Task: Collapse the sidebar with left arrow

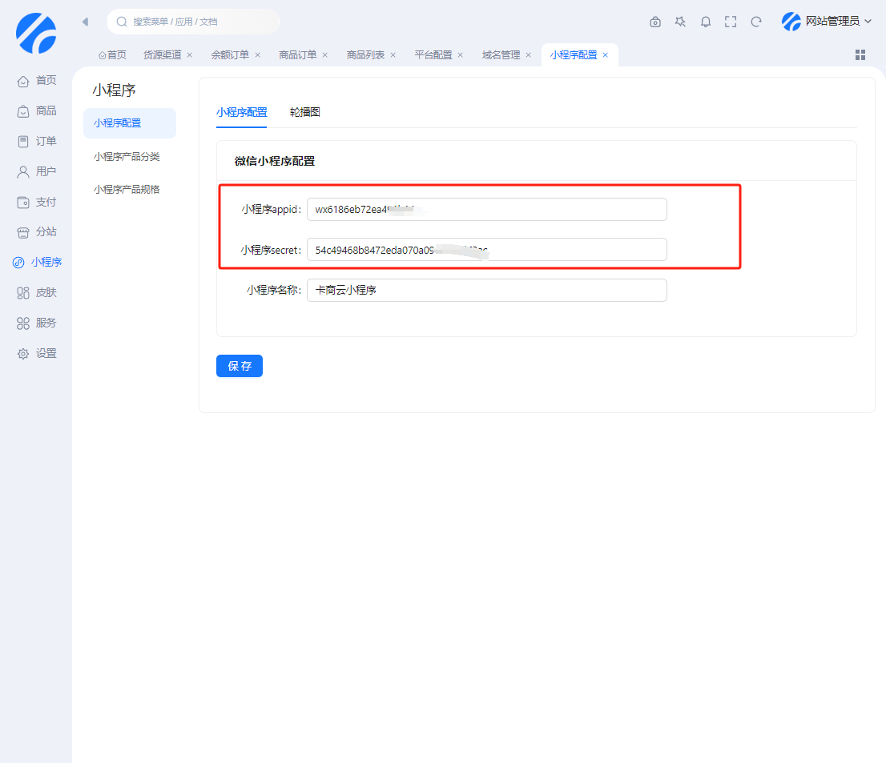Action: 85,22
